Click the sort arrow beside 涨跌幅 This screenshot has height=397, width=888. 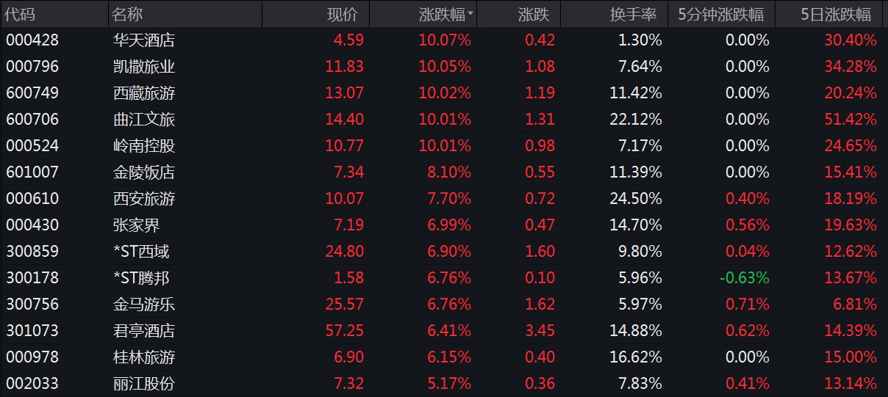[470, 12]
